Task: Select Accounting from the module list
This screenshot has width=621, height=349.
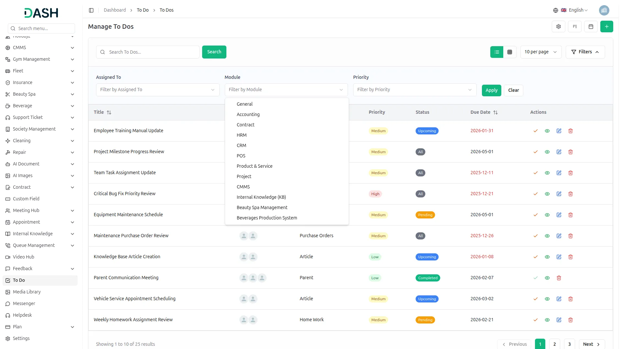Action: 248,114
